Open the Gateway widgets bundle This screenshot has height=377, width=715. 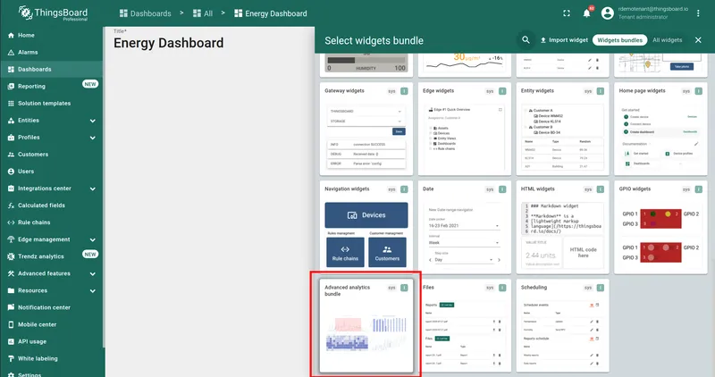[366, 129]
